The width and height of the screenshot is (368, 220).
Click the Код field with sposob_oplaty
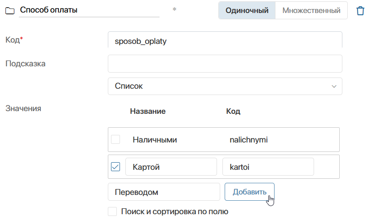point(225,40)
